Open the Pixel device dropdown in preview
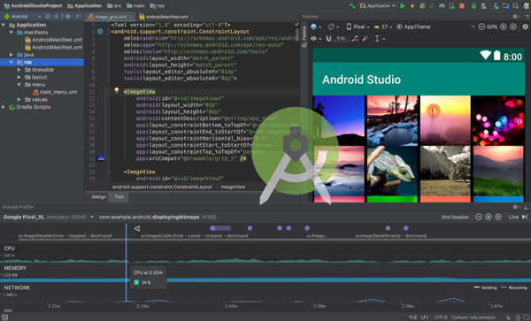This screenshot has height=321, width=531. coord(358,27)
